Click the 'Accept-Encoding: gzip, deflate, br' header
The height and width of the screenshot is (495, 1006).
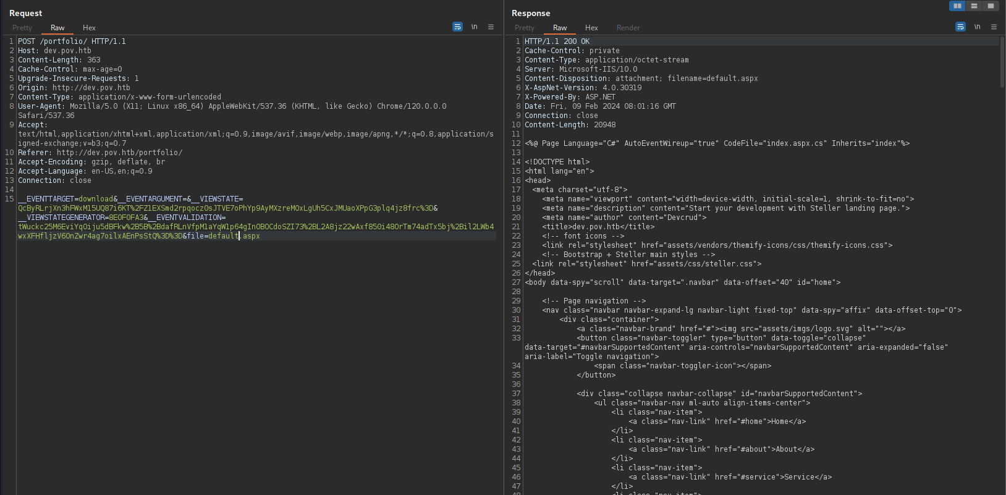point(91,162)
